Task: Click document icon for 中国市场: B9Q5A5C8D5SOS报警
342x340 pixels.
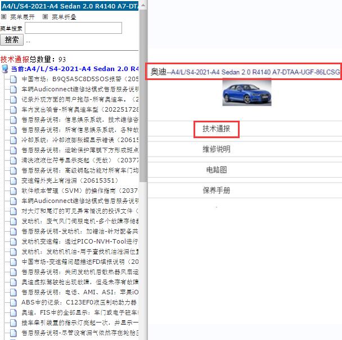Action: [x=13, y=79]
